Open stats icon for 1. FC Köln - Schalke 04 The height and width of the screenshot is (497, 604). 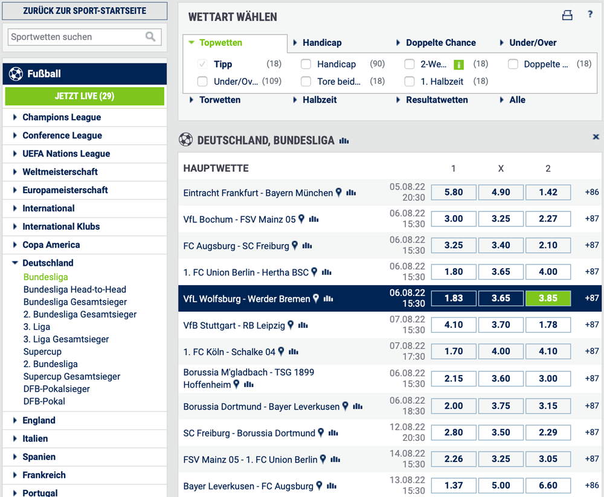[x=294, y=351]
